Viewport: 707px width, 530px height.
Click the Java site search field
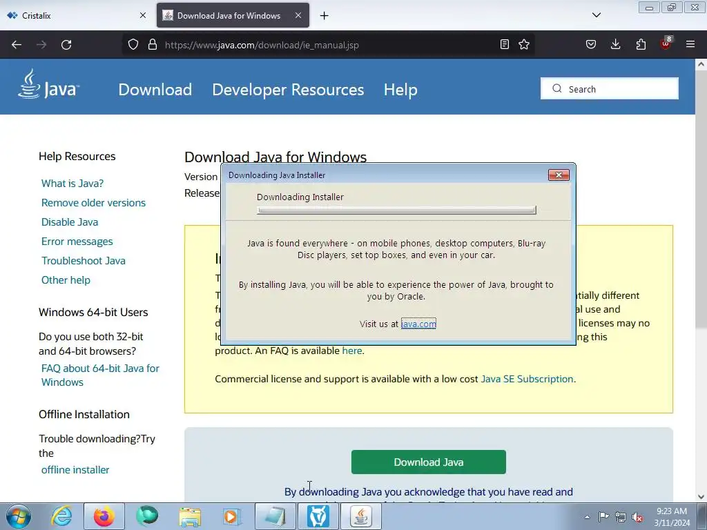tap(610, 89)
